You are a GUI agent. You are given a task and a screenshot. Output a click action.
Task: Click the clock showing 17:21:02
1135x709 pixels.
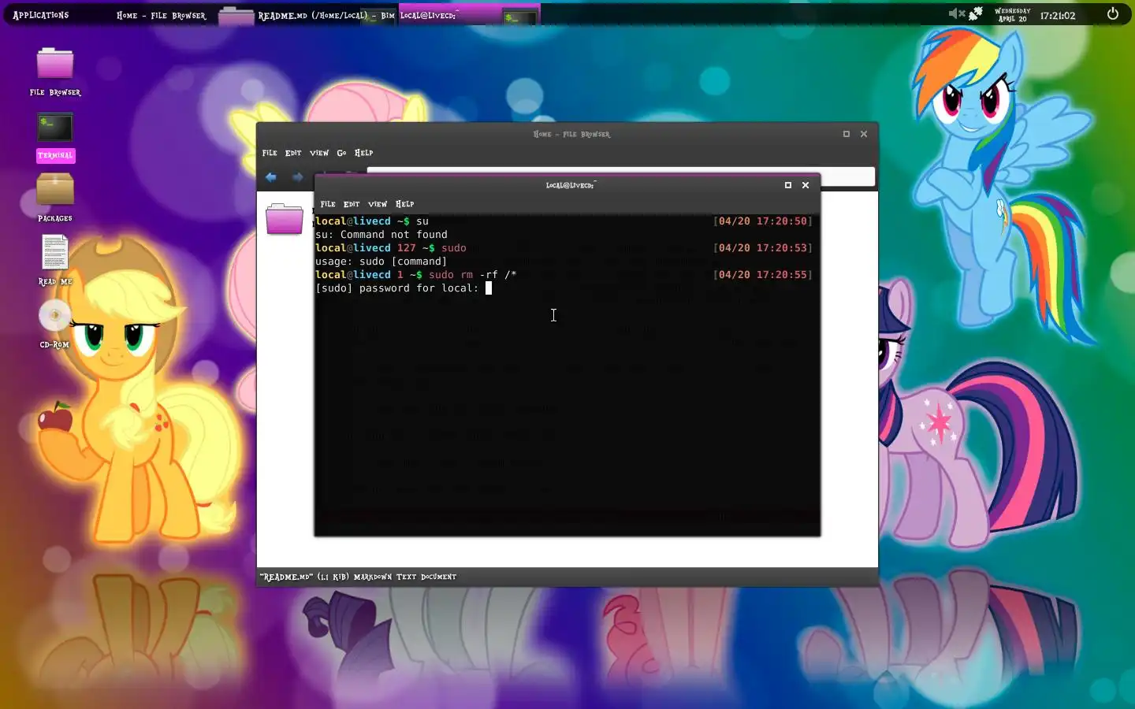pyautogui.click(x=1058, y=15)
